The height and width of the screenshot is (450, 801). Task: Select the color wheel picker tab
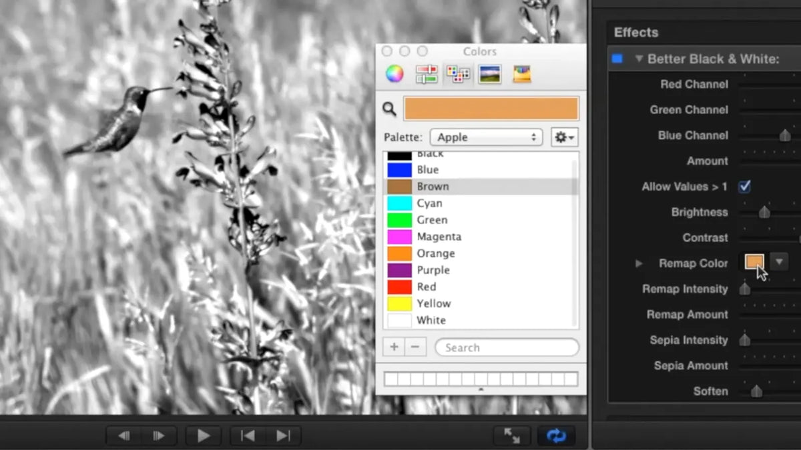tap(394, 74)
